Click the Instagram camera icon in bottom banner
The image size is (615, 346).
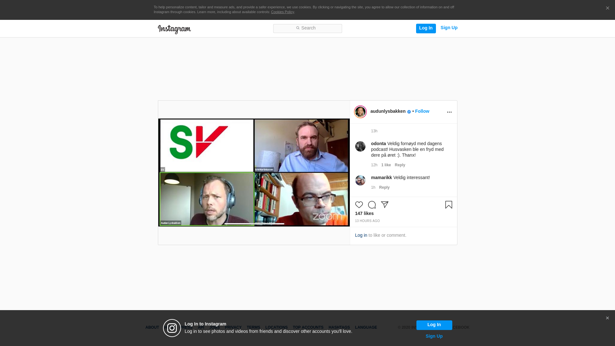tap(172, 328)
